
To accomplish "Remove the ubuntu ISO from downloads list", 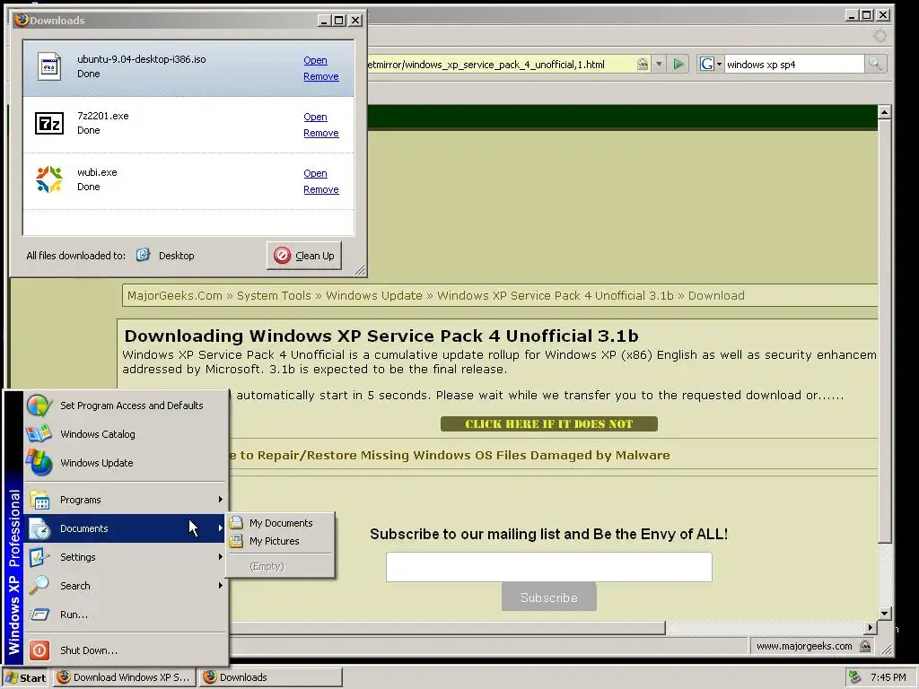I will [x=321, y=76].
